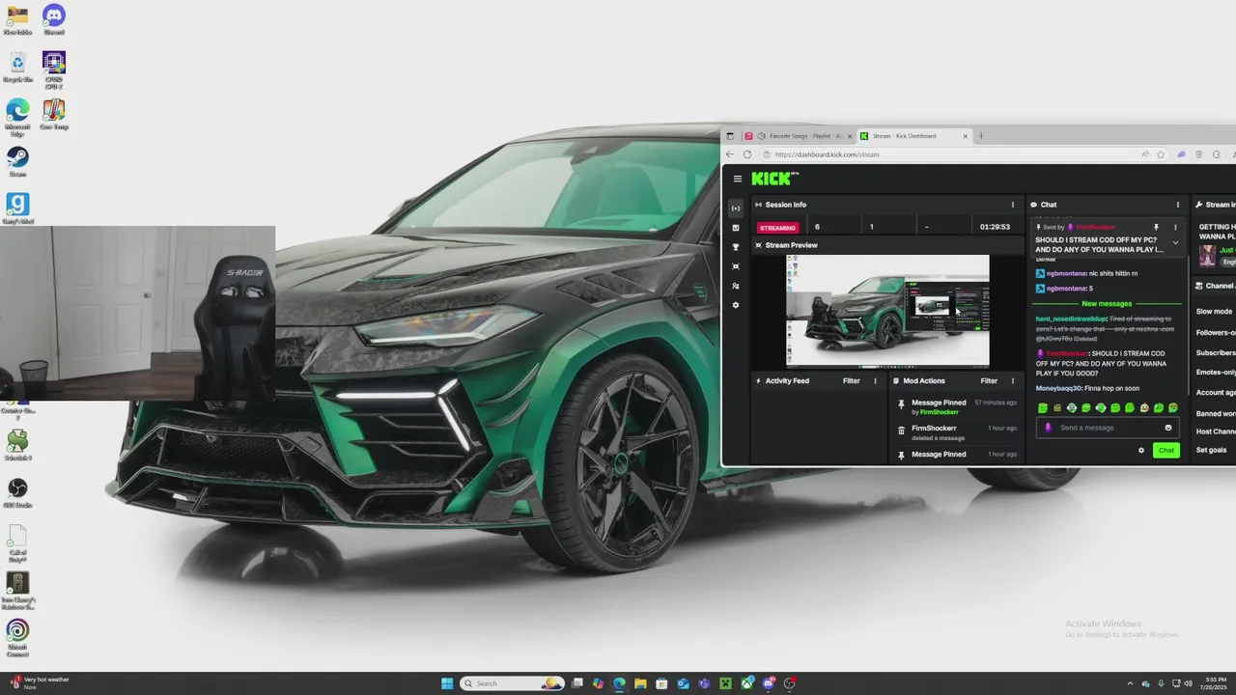The height and width of the screenshot is (695, 1236).
Task: Click the 01:29:53 stream timer
Action: pyautogui.click(x=995, y=227)
